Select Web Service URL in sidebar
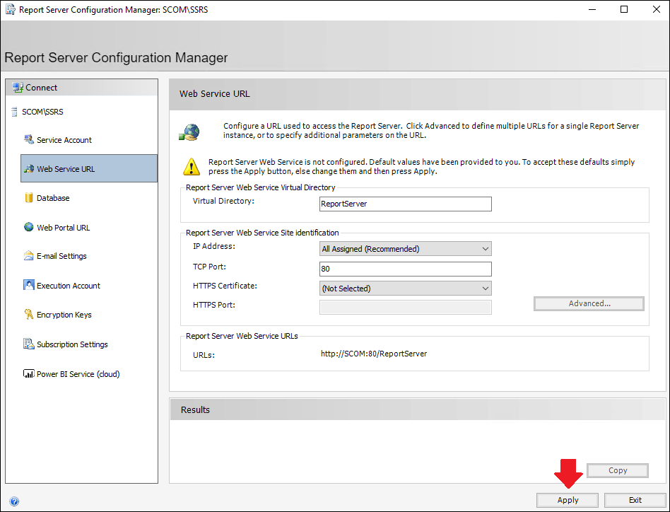This screenshot has width=670, height=512. click(x=89, y=168)
